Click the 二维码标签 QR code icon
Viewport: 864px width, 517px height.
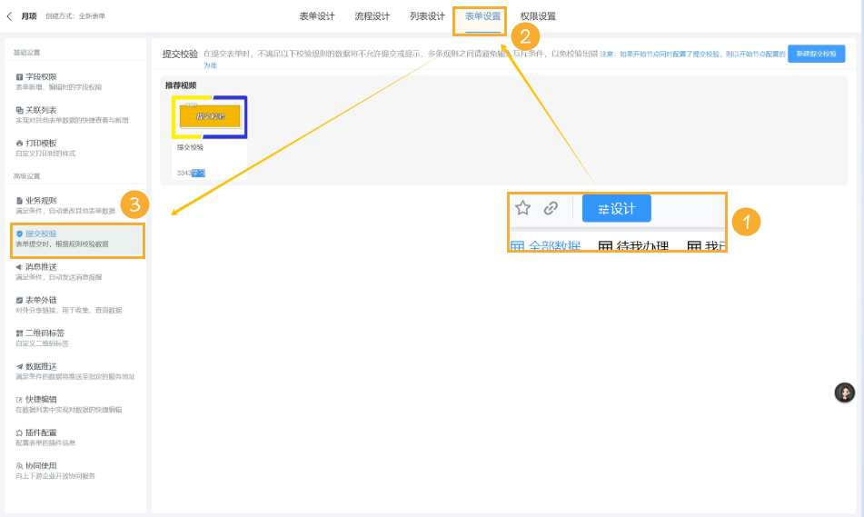click(x=19, y=333)
